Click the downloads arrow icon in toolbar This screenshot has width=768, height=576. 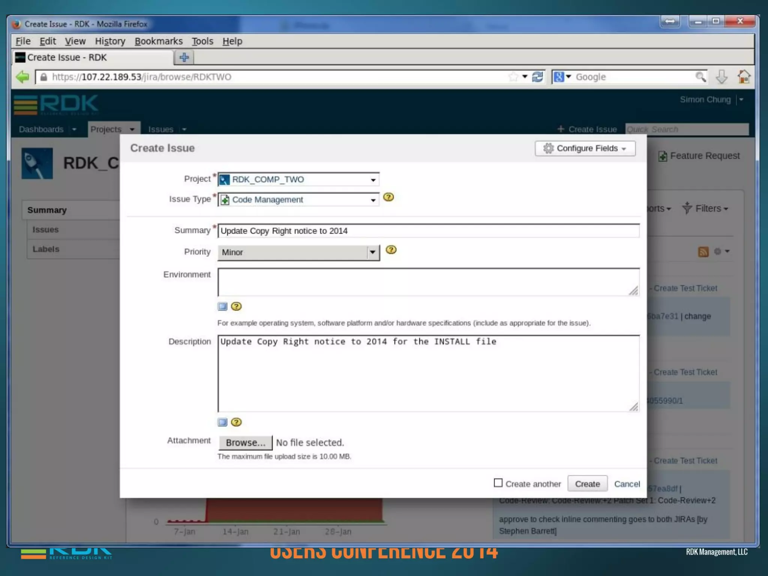(x=721, y=77)
